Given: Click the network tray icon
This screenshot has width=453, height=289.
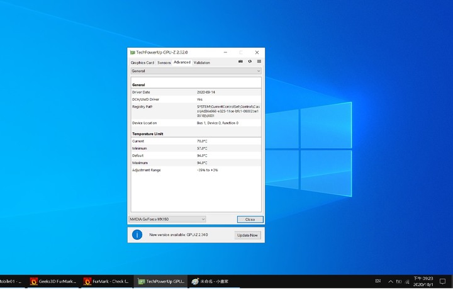Looking at the screenshot, I should click(407, 281).
